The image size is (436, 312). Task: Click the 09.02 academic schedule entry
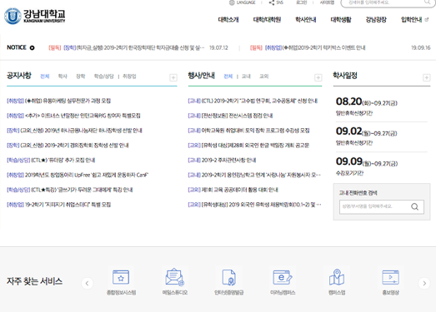coord(382,136)
